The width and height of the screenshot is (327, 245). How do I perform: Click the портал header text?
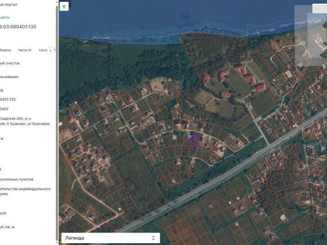[x=8, y=4]
